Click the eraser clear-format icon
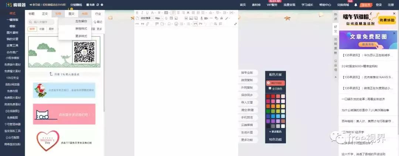Viewport: 399px width, 156px height. pyautogui.click(x=216, y=18)
